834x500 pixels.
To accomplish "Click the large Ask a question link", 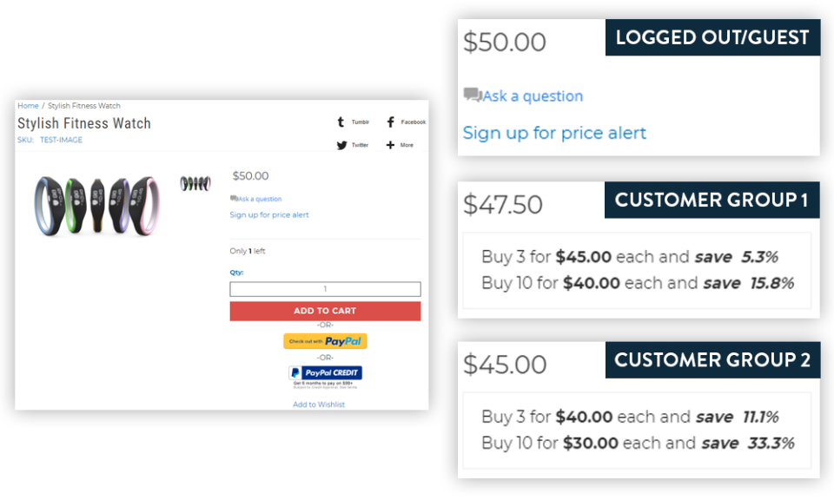I will (x=533, y=96).
